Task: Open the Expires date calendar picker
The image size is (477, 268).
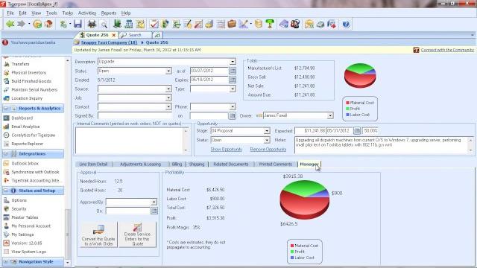Action: (x=233, y=80)
